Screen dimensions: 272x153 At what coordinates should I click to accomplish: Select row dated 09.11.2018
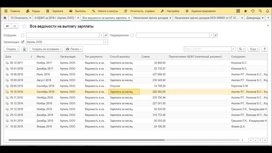pos(136,97)
